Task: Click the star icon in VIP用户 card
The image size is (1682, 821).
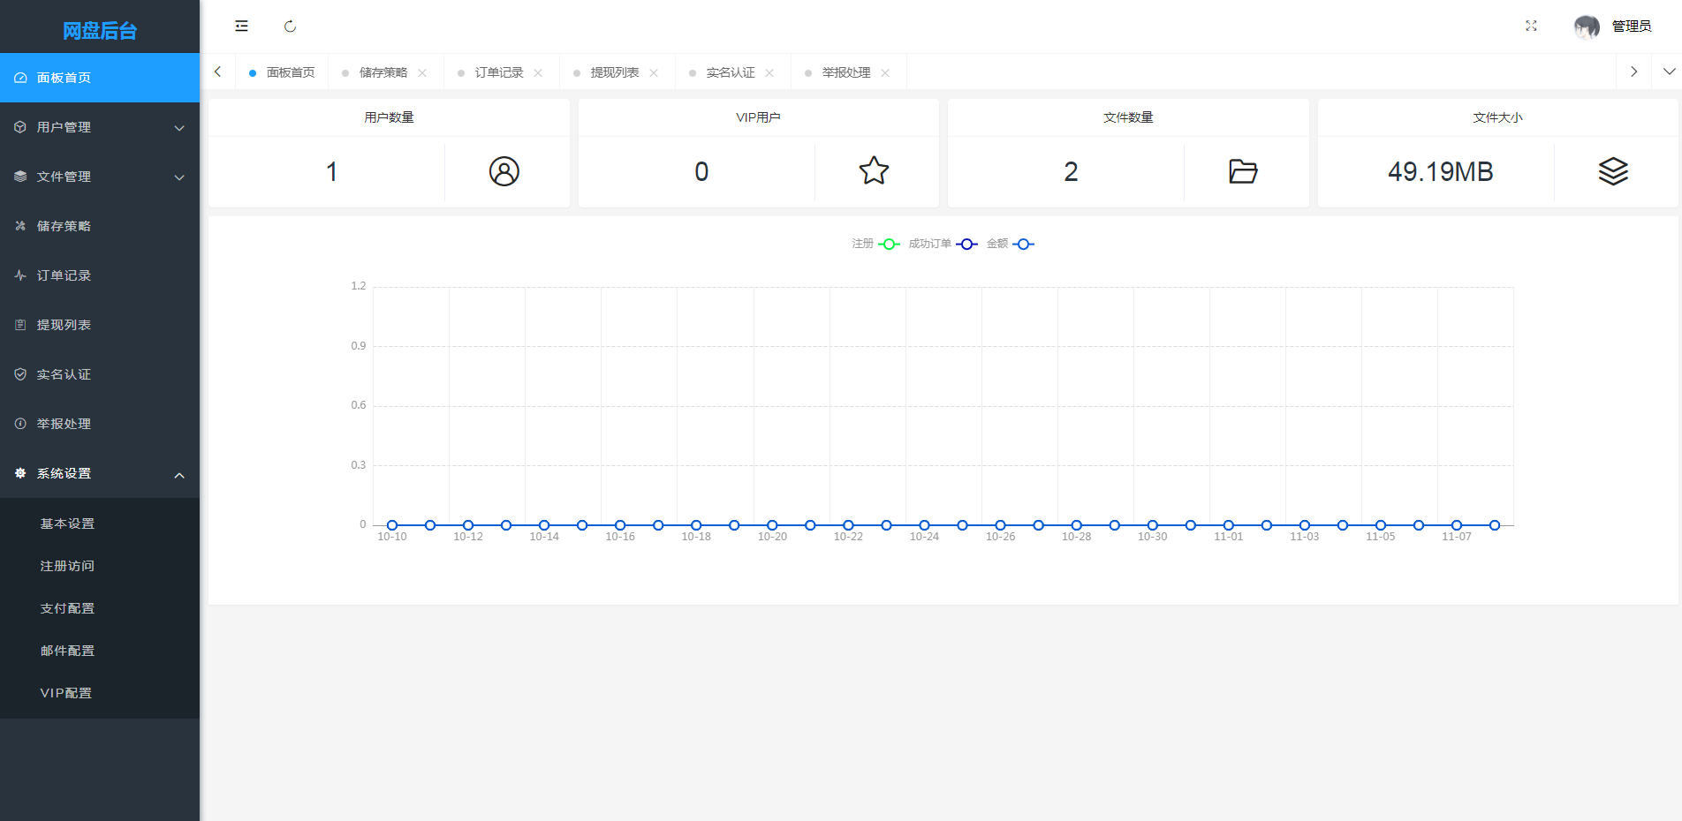Action: point(874,170)
